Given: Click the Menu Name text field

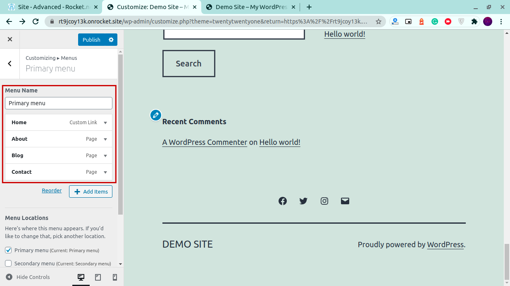Looking at the screenshot, I should [59, 103].
